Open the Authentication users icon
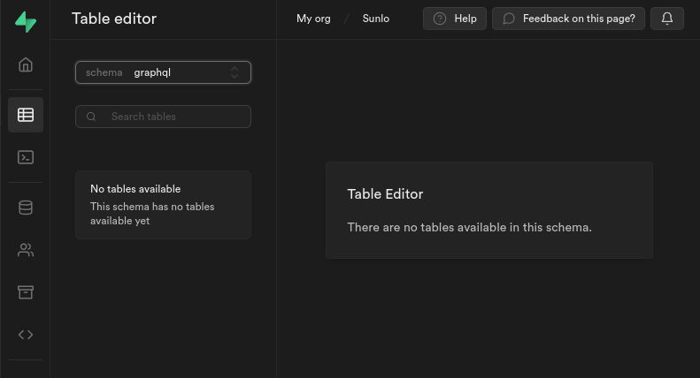Viewport: 700px width, 378px height. [26, 250]
